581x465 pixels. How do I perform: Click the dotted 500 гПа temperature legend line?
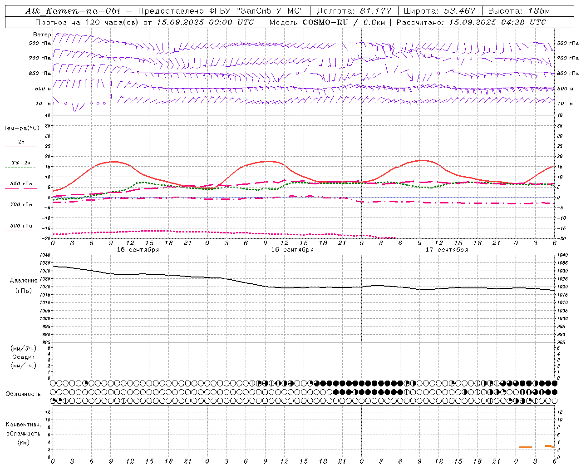[20, 231]
